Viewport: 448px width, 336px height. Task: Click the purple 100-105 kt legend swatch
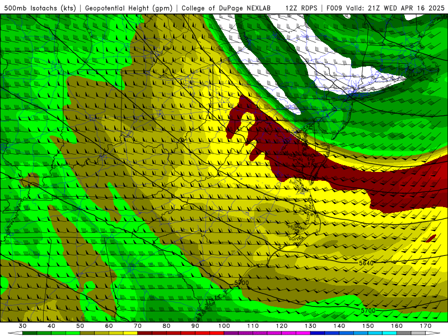pyautogui.click(x=231, y=333)
